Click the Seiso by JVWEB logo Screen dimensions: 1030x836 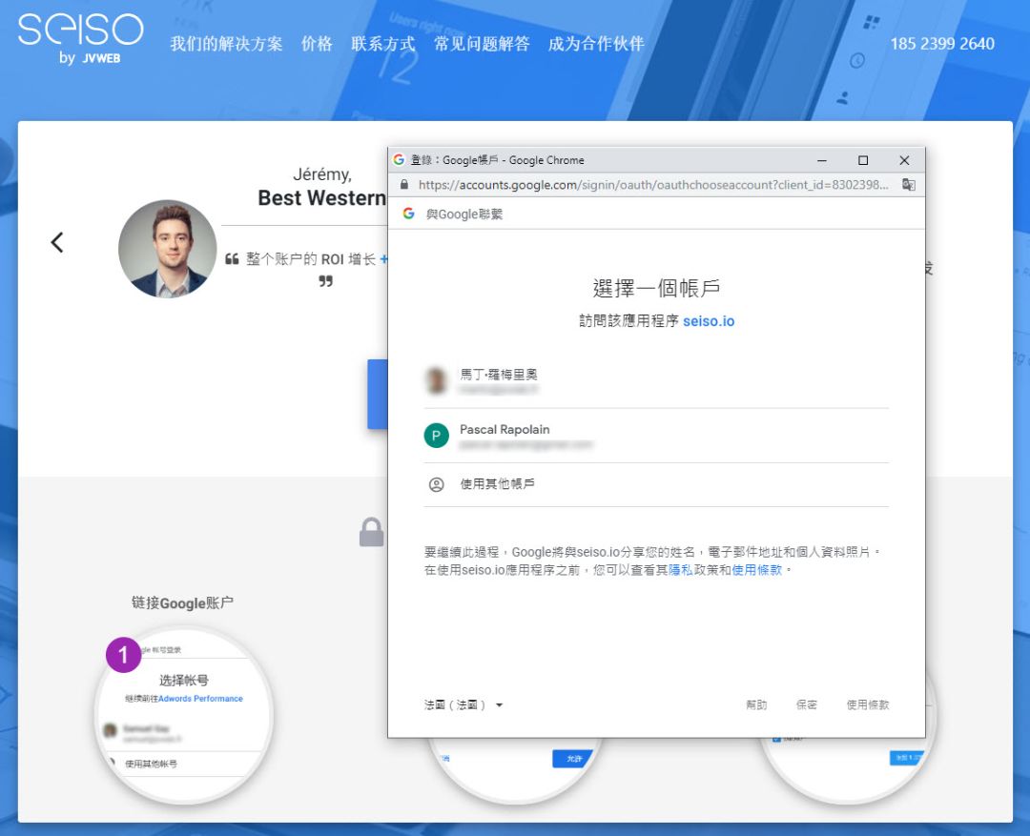click(80, 39)
